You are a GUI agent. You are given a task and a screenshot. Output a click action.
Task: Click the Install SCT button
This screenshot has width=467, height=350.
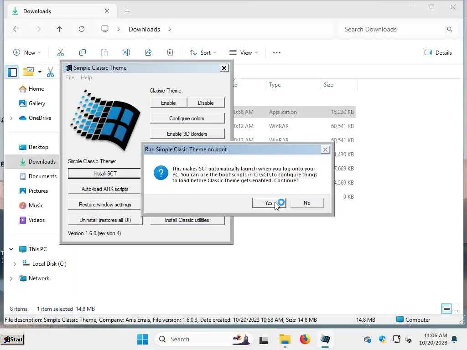[x=104, y=174]
